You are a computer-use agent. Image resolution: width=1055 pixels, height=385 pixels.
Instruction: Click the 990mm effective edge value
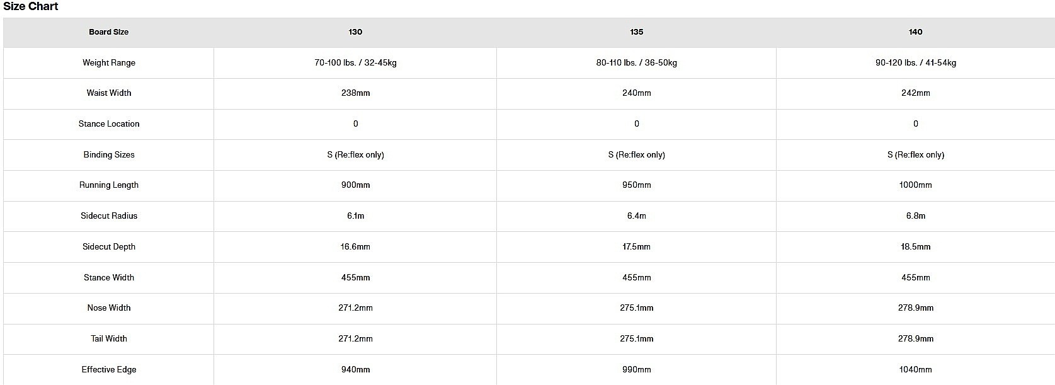pyautogui.click(x=636, y=370)
